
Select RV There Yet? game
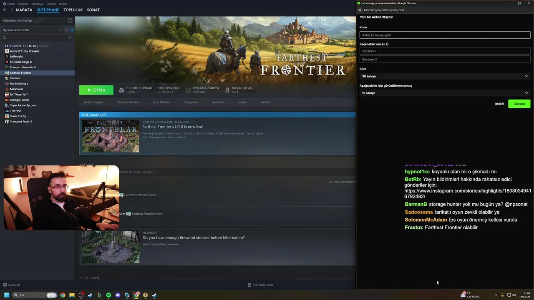(x=19, y=95)
